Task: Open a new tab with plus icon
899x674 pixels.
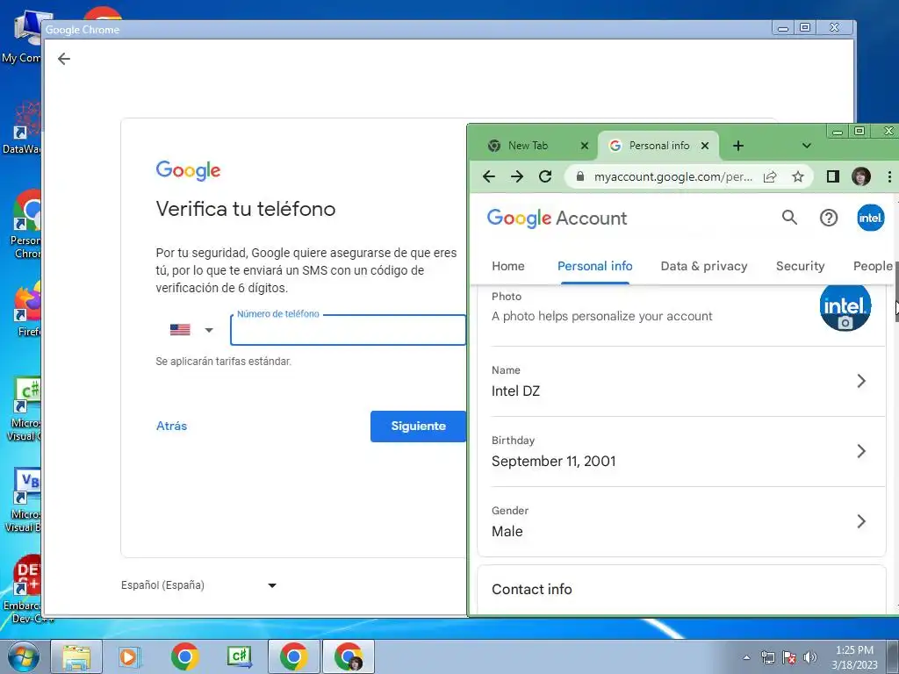Action: coord(738,146)
